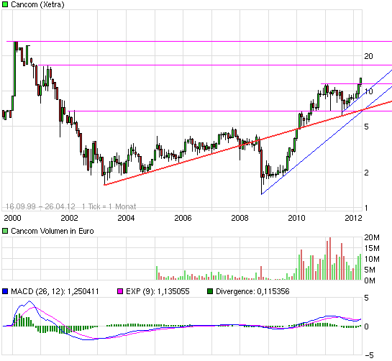Screen dimensions: 392x361
Task: Click the tall green candlestick at early 2000
Action: [x=15, y=69]
